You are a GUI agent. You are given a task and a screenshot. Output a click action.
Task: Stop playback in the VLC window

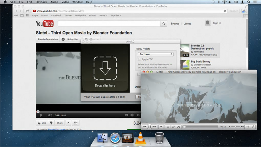coord(161,127)
